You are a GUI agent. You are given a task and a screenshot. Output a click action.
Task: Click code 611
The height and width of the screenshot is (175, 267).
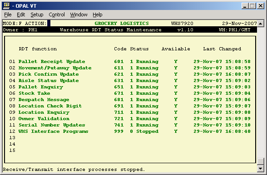point(119,68)
